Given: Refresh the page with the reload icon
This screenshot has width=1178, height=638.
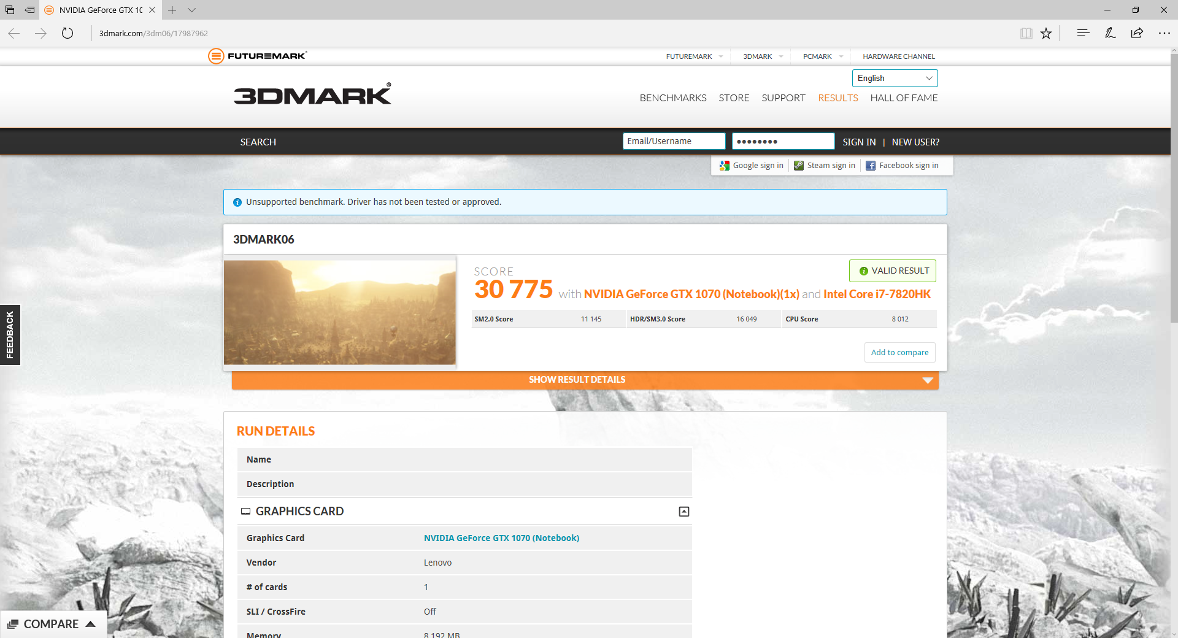Looking at the screenshot, I should [x=67, y=33].
